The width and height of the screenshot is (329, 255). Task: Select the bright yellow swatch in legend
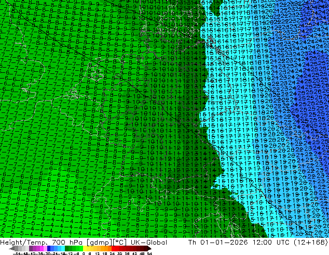point(85,249)
